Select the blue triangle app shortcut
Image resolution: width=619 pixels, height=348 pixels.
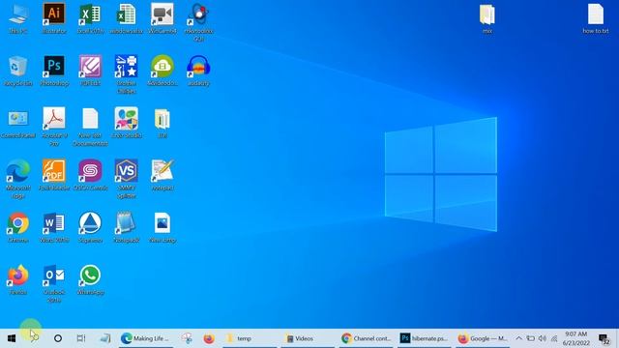click(x=90, y=227)
